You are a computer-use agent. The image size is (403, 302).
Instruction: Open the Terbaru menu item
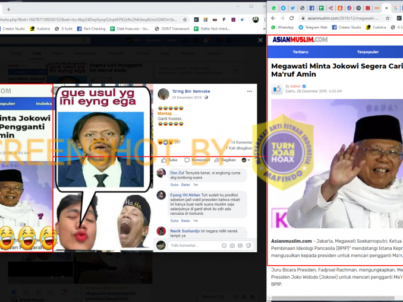(300, 52)
